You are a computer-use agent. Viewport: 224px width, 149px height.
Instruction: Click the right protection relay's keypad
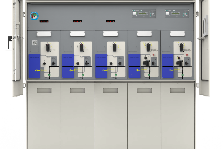[x=185, y=13]
